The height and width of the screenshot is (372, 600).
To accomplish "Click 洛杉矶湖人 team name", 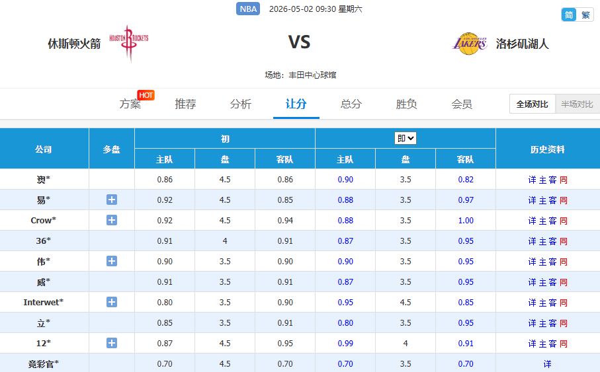I will (523, 44).
